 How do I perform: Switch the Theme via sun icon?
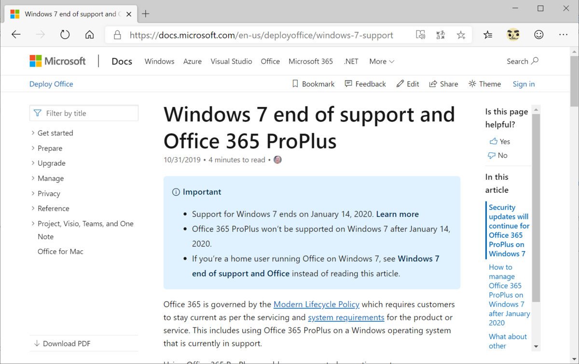[484, 84]
